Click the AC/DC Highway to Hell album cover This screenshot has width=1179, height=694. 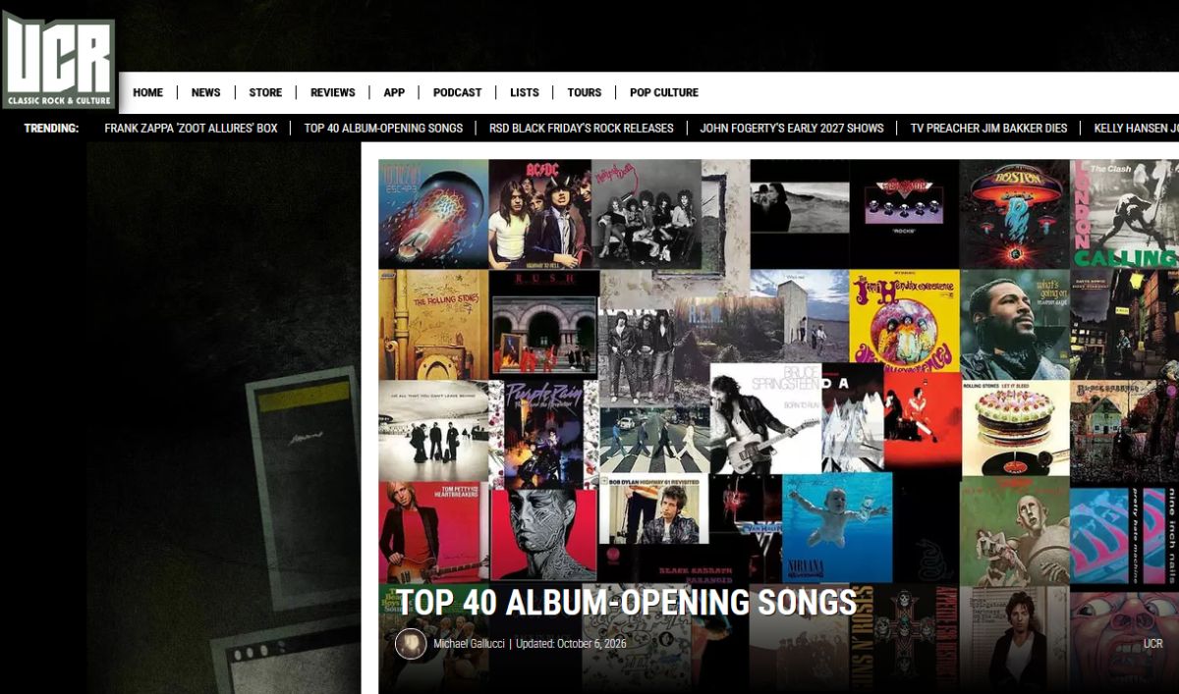[x=539, y=214]
